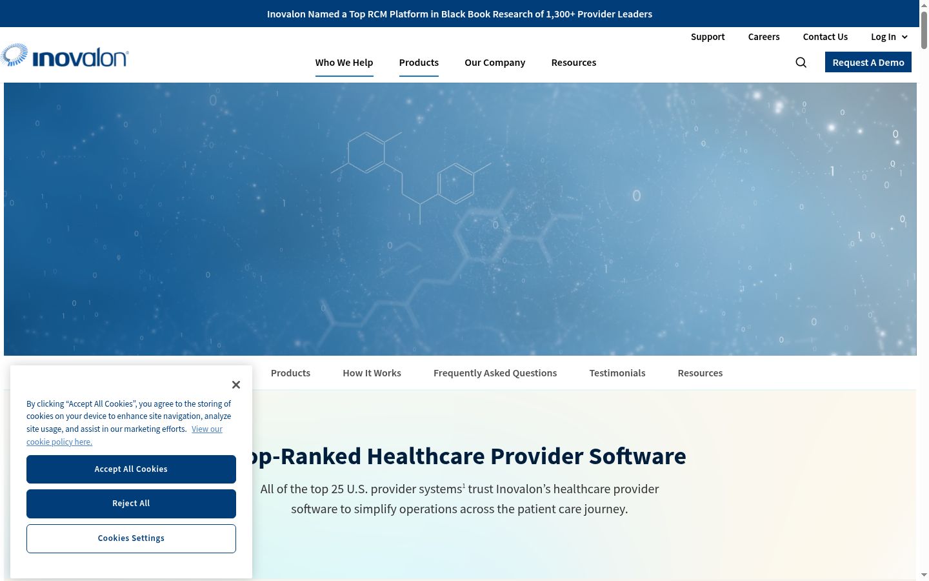
Task: Click the top RCM Platform announcement banner
Action: pyautogui.click(x=459, y=14)
